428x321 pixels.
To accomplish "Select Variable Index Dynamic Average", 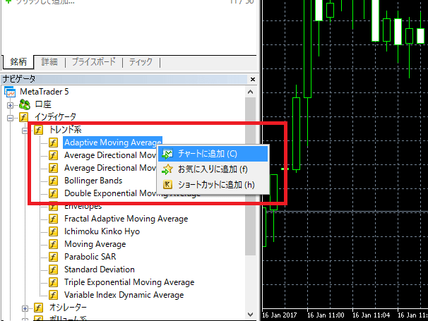I will click(x=124, y=295).
